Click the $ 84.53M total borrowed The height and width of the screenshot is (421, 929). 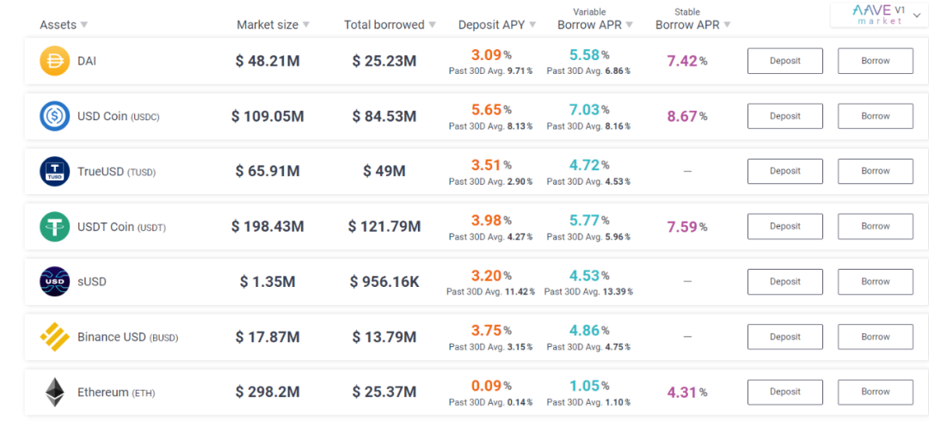(x=384, y=116)
